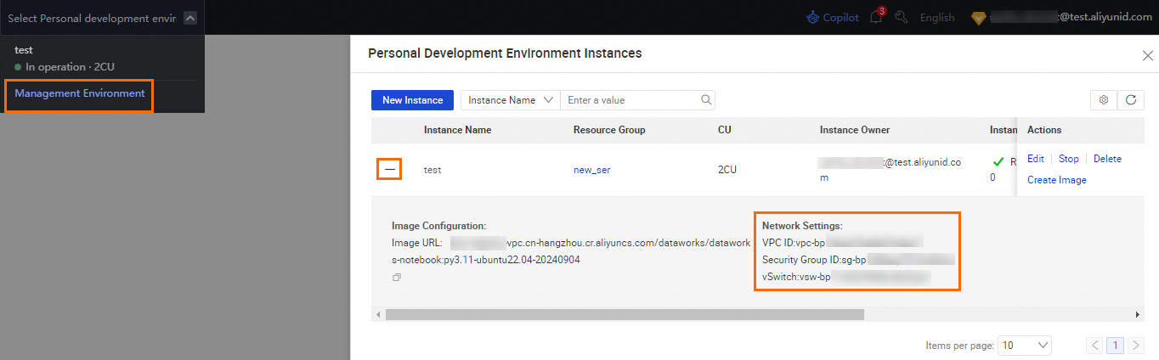Screen dimensions: 1159x360
Task: Copy the image URL
Action: (x=397, y=278)
